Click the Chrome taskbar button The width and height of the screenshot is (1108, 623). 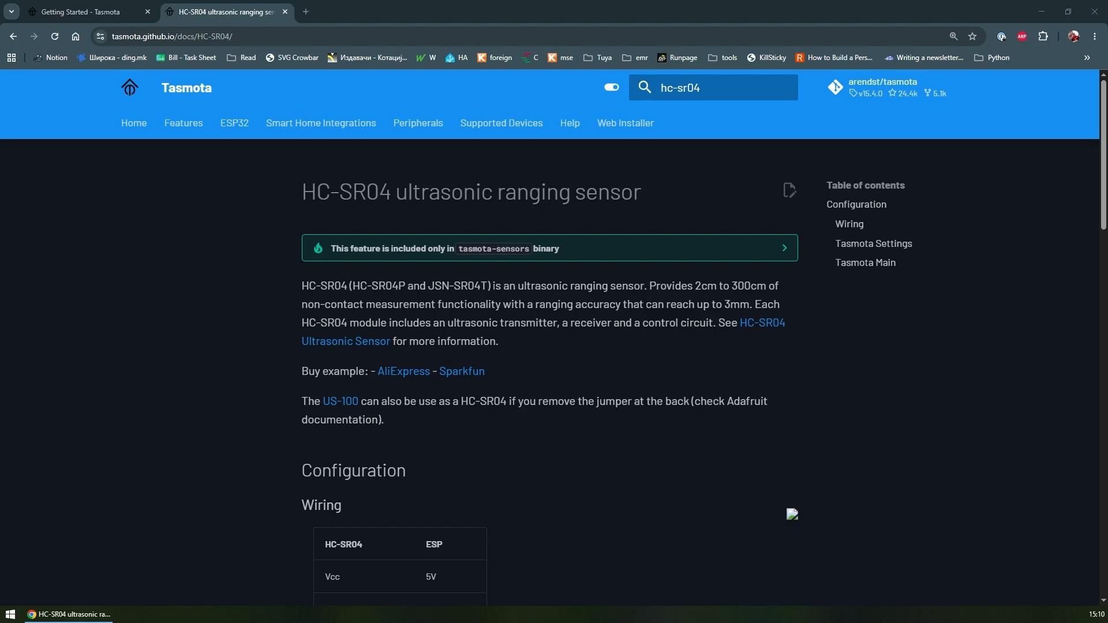click(x=69, y=614)
